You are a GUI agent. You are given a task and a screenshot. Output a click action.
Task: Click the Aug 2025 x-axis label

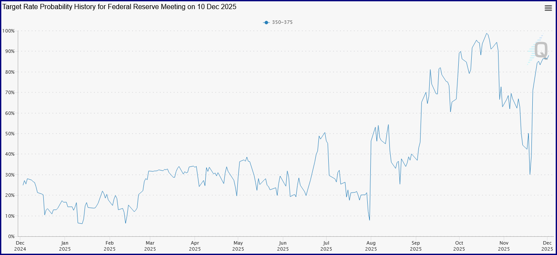click(371, 246)
